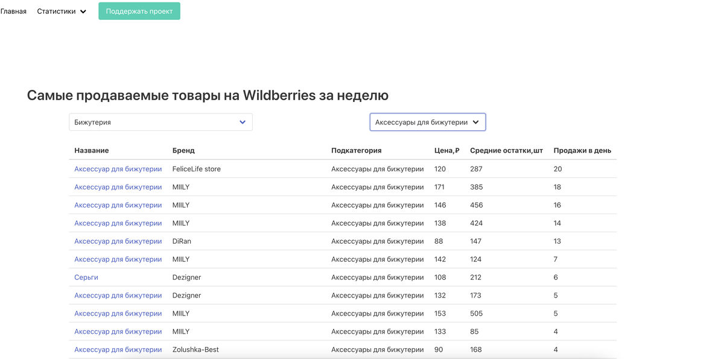Click price 120 in FeliceLife row
Viewport: 724px width, 359px height.
coord(440,169)
